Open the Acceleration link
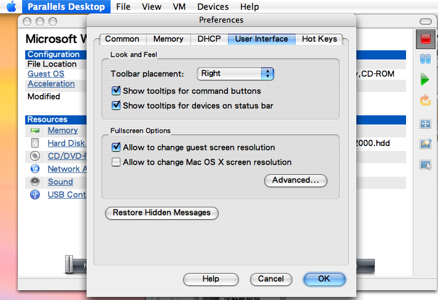The width and height of the screenshot is (438, 300). pyautogui.click(x=51, y=83)
